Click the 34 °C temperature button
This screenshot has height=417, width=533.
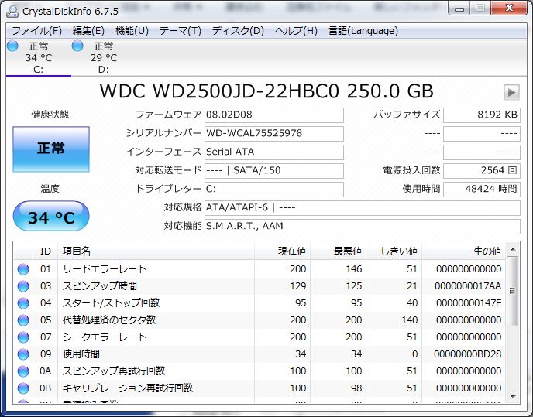click(51, 217)
